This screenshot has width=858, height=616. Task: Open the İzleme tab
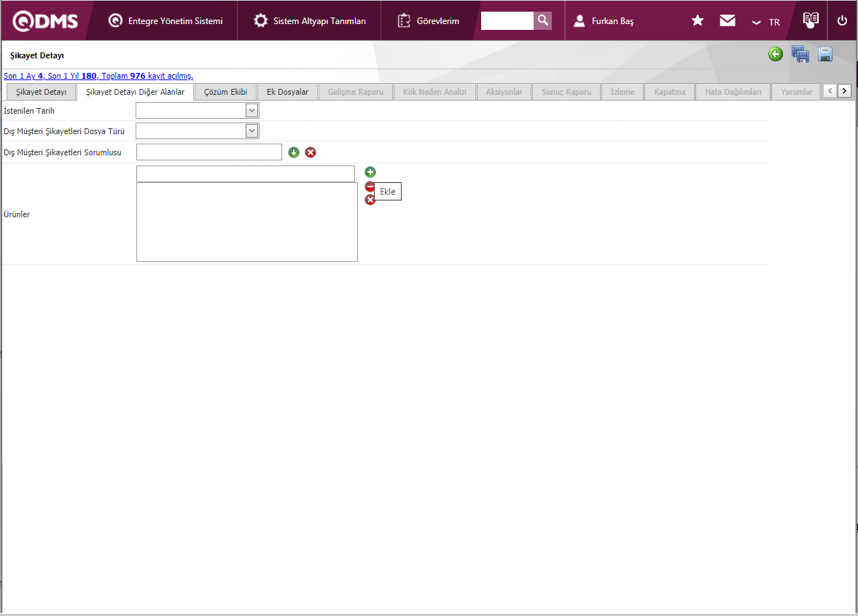click(623, 92)
